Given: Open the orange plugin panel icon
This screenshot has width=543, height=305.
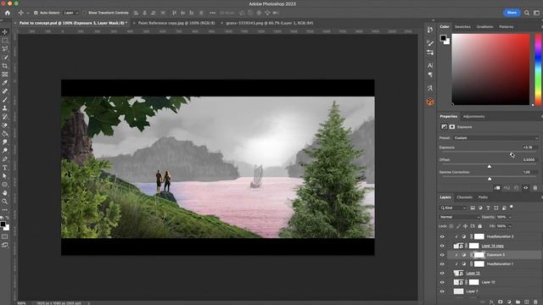Looking at the screenshot, I should point(430,102).
